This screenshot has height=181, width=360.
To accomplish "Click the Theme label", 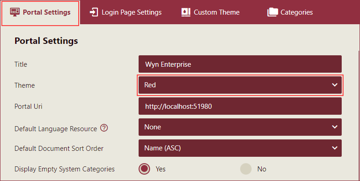I will pos(25,85).
